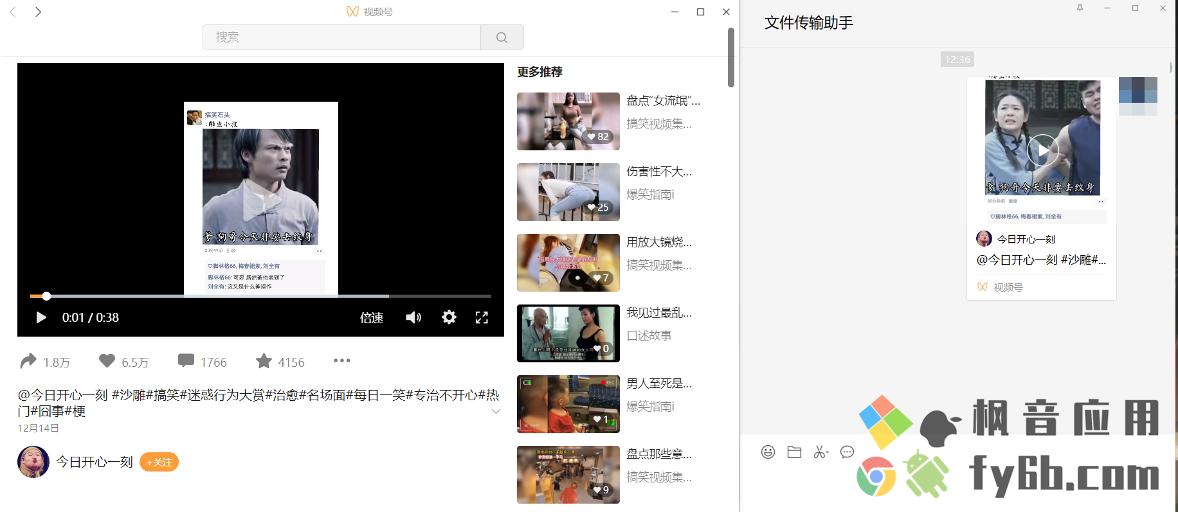
Task: Click the sender avatar in 文件传输助手 chat
Action: pyautogui.click(x=1138, y=96)
